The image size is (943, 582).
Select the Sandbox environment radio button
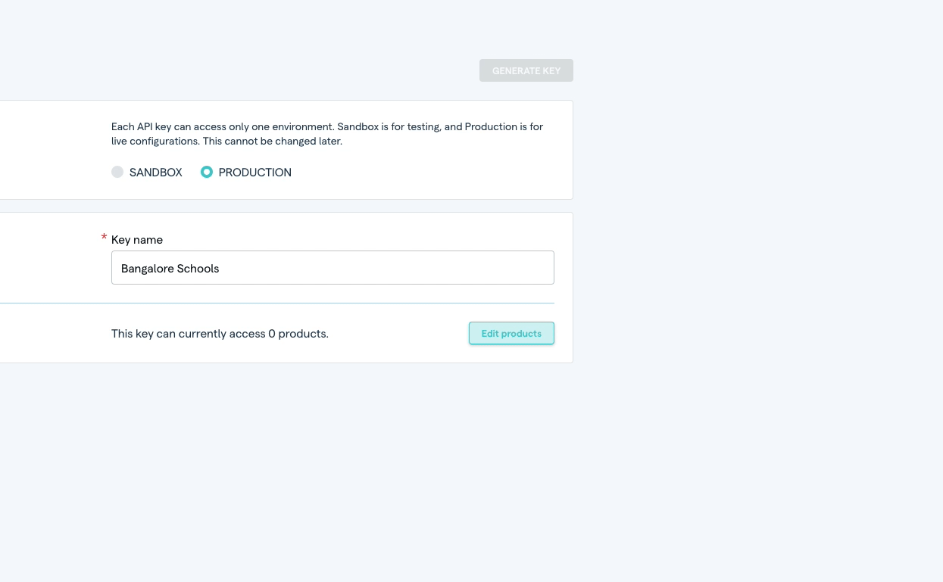pyautogui.click(x=117, y=172)
